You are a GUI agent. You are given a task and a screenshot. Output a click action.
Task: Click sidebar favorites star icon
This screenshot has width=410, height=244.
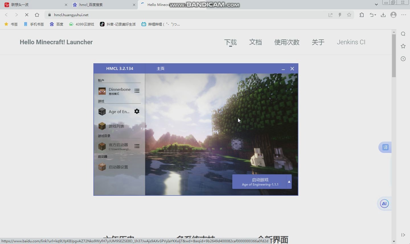click(403, 46)
